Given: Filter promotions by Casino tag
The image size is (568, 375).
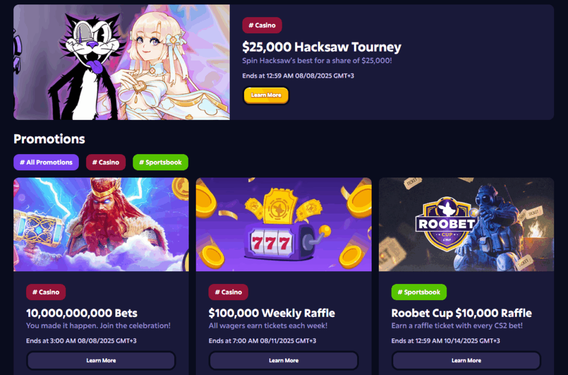Looking at the screenshot, I should point(106,163).
